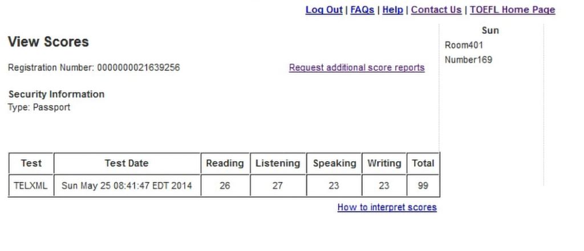Click the test date cell May 25
The height and width of the screenshot is (251, 584).
pos(127,186)
